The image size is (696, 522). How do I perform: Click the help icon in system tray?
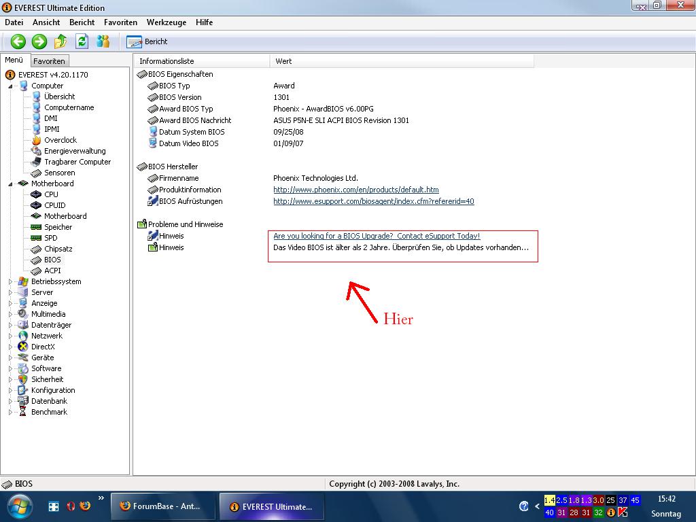524,506
